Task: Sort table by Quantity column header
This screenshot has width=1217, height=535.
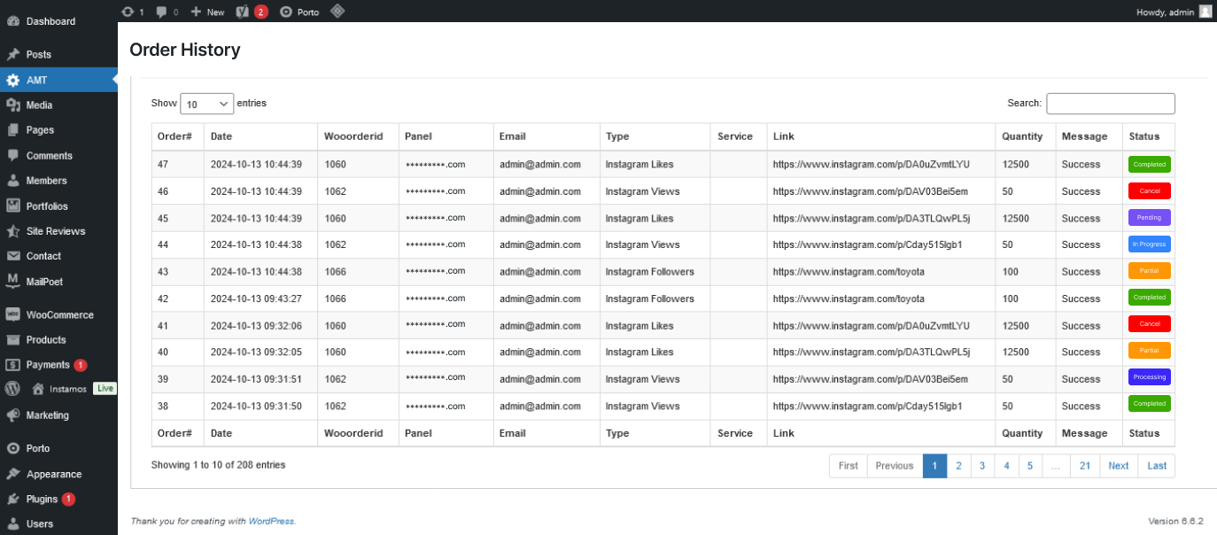Action: tap(1022, 136)
